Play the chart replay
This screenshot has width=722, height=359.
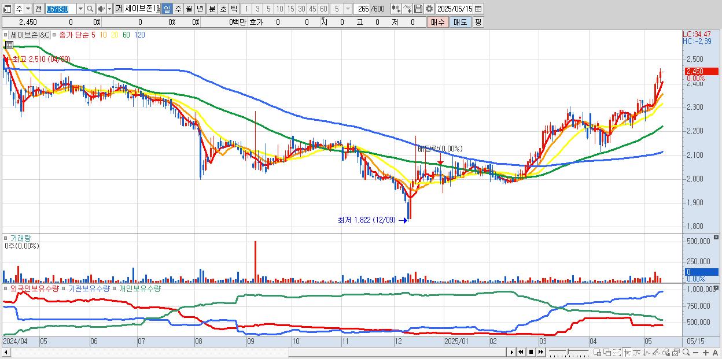coord(512,352)
